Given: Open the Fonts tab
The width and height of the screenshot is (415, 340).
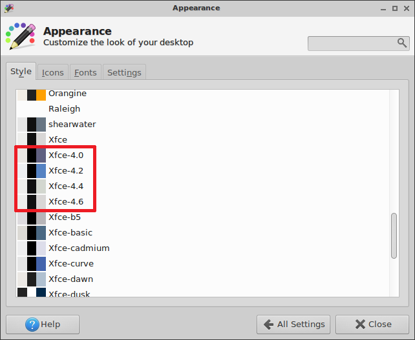Looking at the screenshot, I should pos(85,72).
